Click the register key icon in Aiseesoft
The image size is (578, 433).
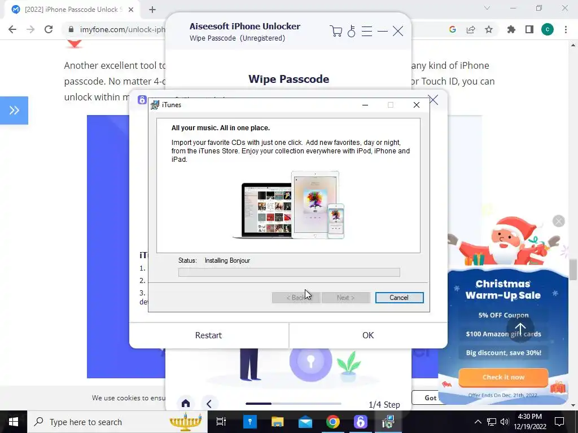pos(351,31)
